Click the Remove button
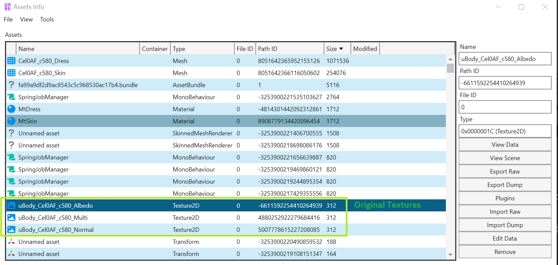 (x=505, y=252)
